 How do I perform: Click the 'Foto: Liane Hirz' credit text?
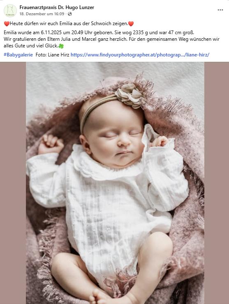point(53,55)
